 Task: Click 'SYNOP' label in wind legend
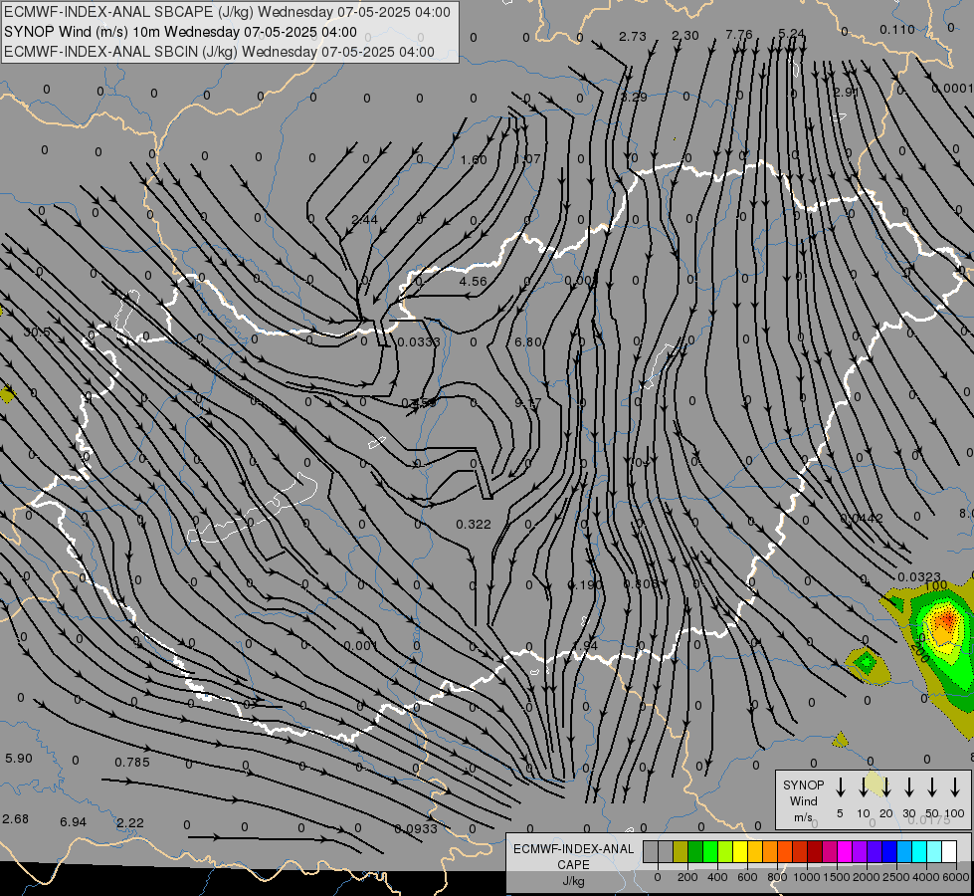coord(803,784)
